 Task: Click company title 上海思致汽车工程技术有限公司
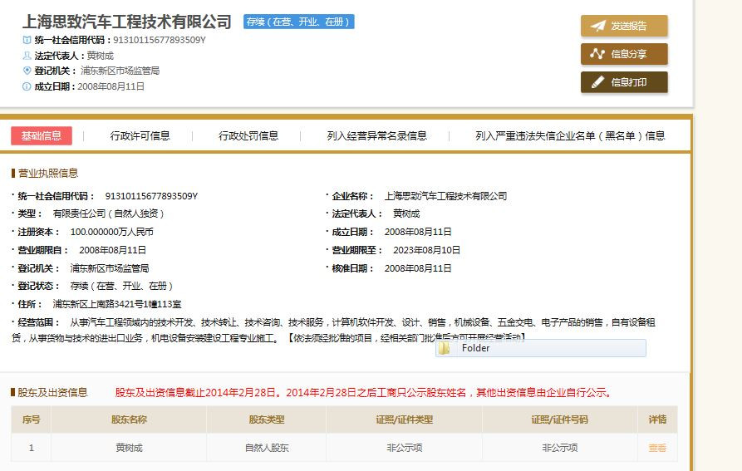127,22
